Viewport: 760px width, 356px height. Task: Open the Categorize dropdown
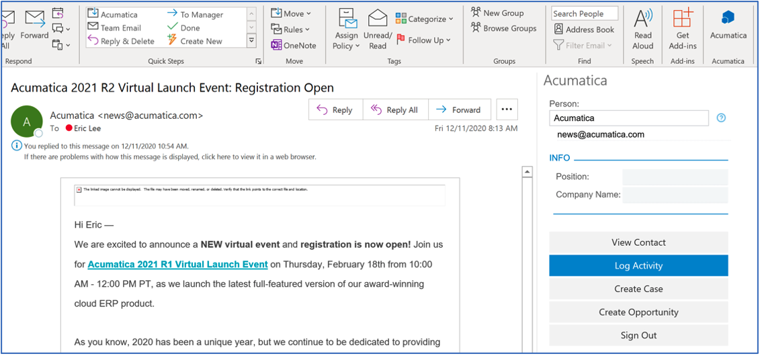[424, 19]
